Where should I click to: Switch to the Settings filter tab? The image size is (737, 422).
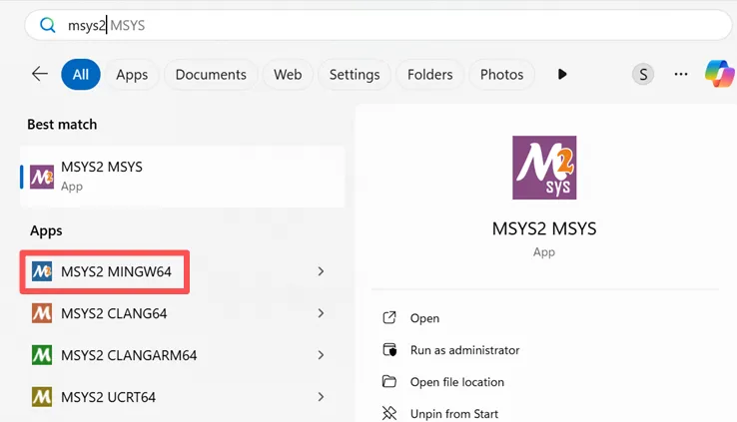[355, 74]
